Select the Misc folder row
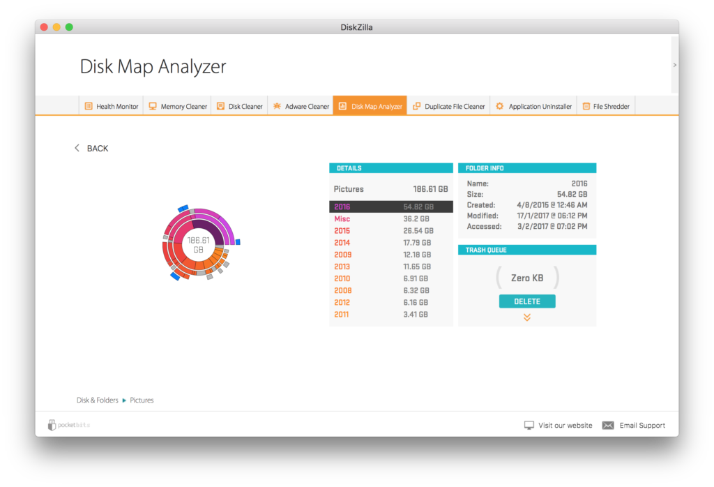This screenshot has height=487, width=714. click(391, 218)
